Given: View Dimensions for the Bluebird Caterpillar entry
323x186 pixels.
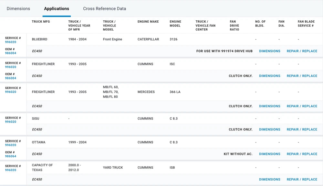Looking at the screenshot, I should click(x=269, y=51).
